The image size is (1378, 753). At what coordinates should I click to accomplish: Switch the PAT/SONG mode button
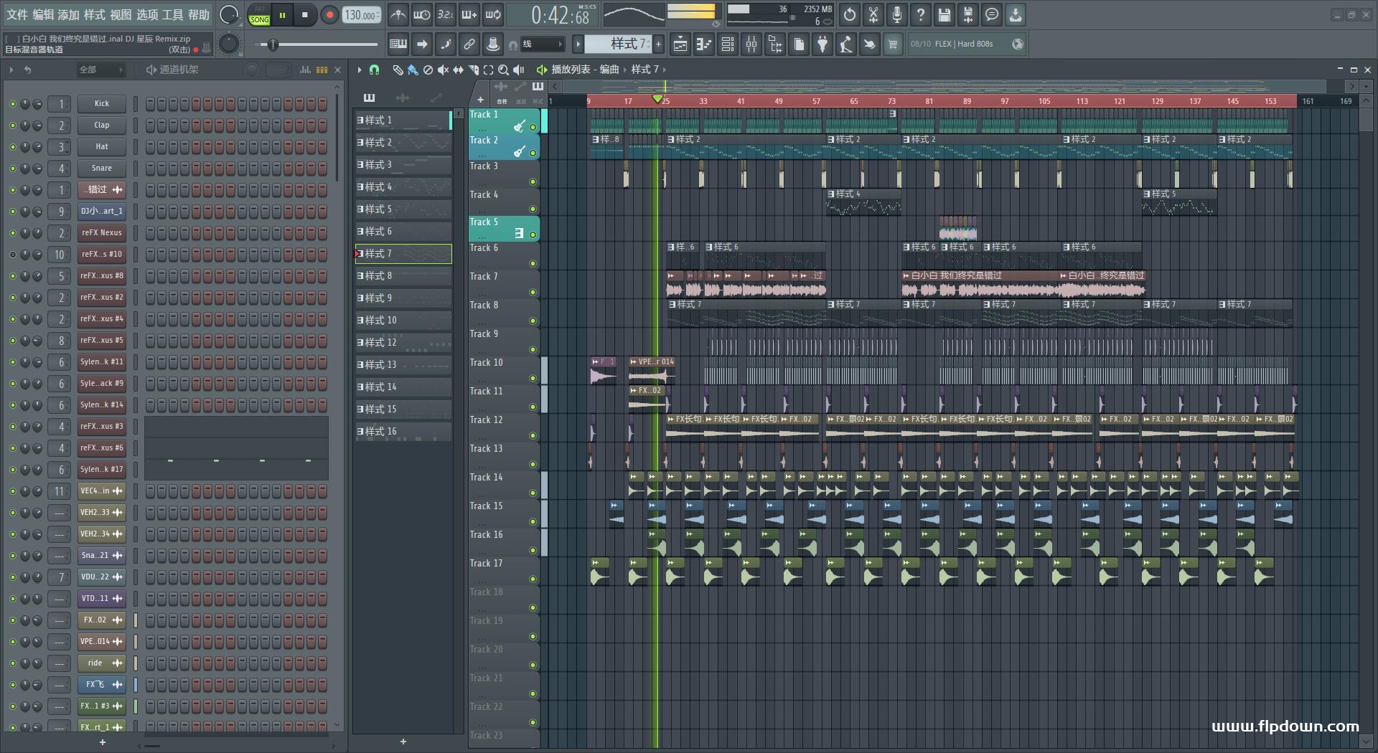point(259,15)
